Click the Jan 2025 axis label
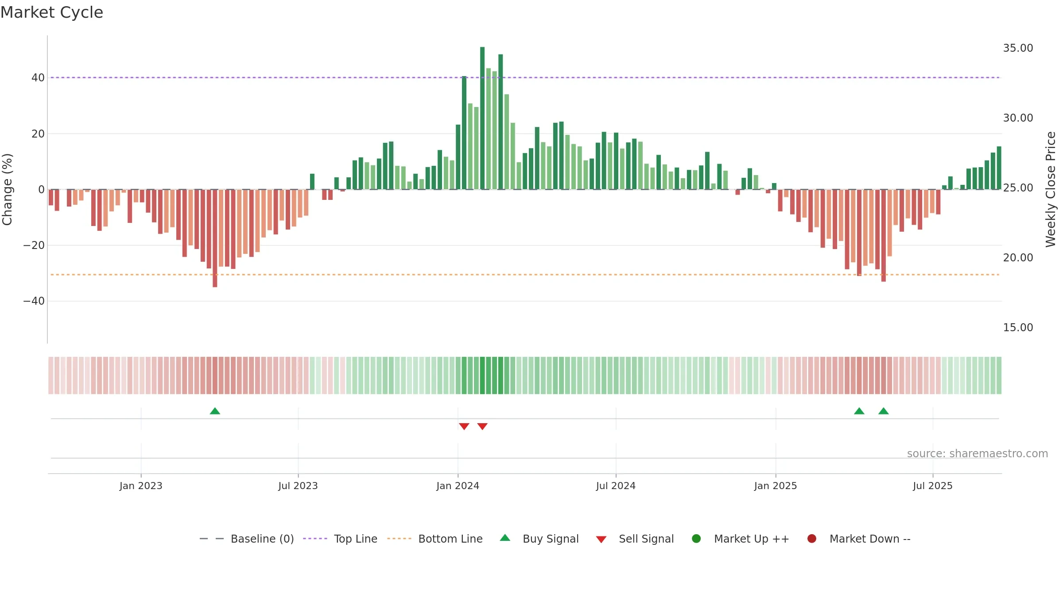The height and width of the screenshot is (597, 1063). 776,486
